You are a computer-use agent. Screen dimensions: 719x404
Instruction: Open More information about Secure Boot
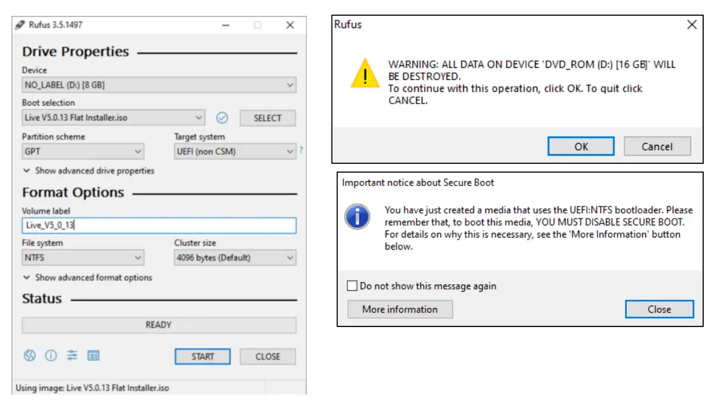400,309
